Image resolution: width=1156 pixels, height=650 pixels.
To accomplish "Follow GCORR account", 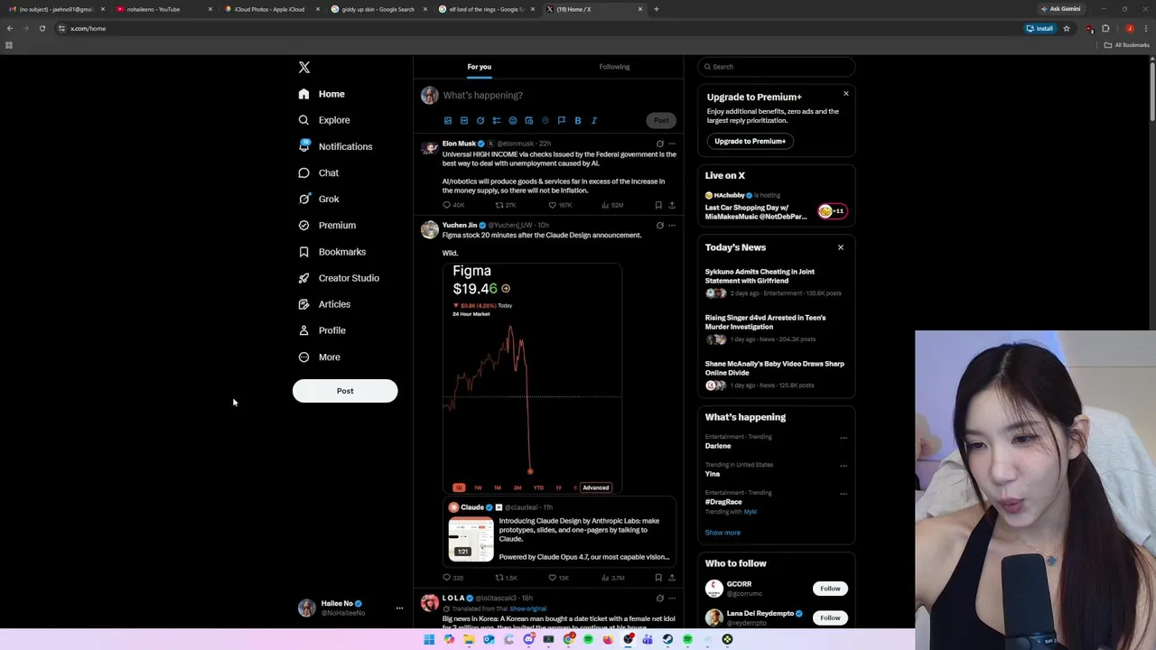I will (x=830, y=589).
